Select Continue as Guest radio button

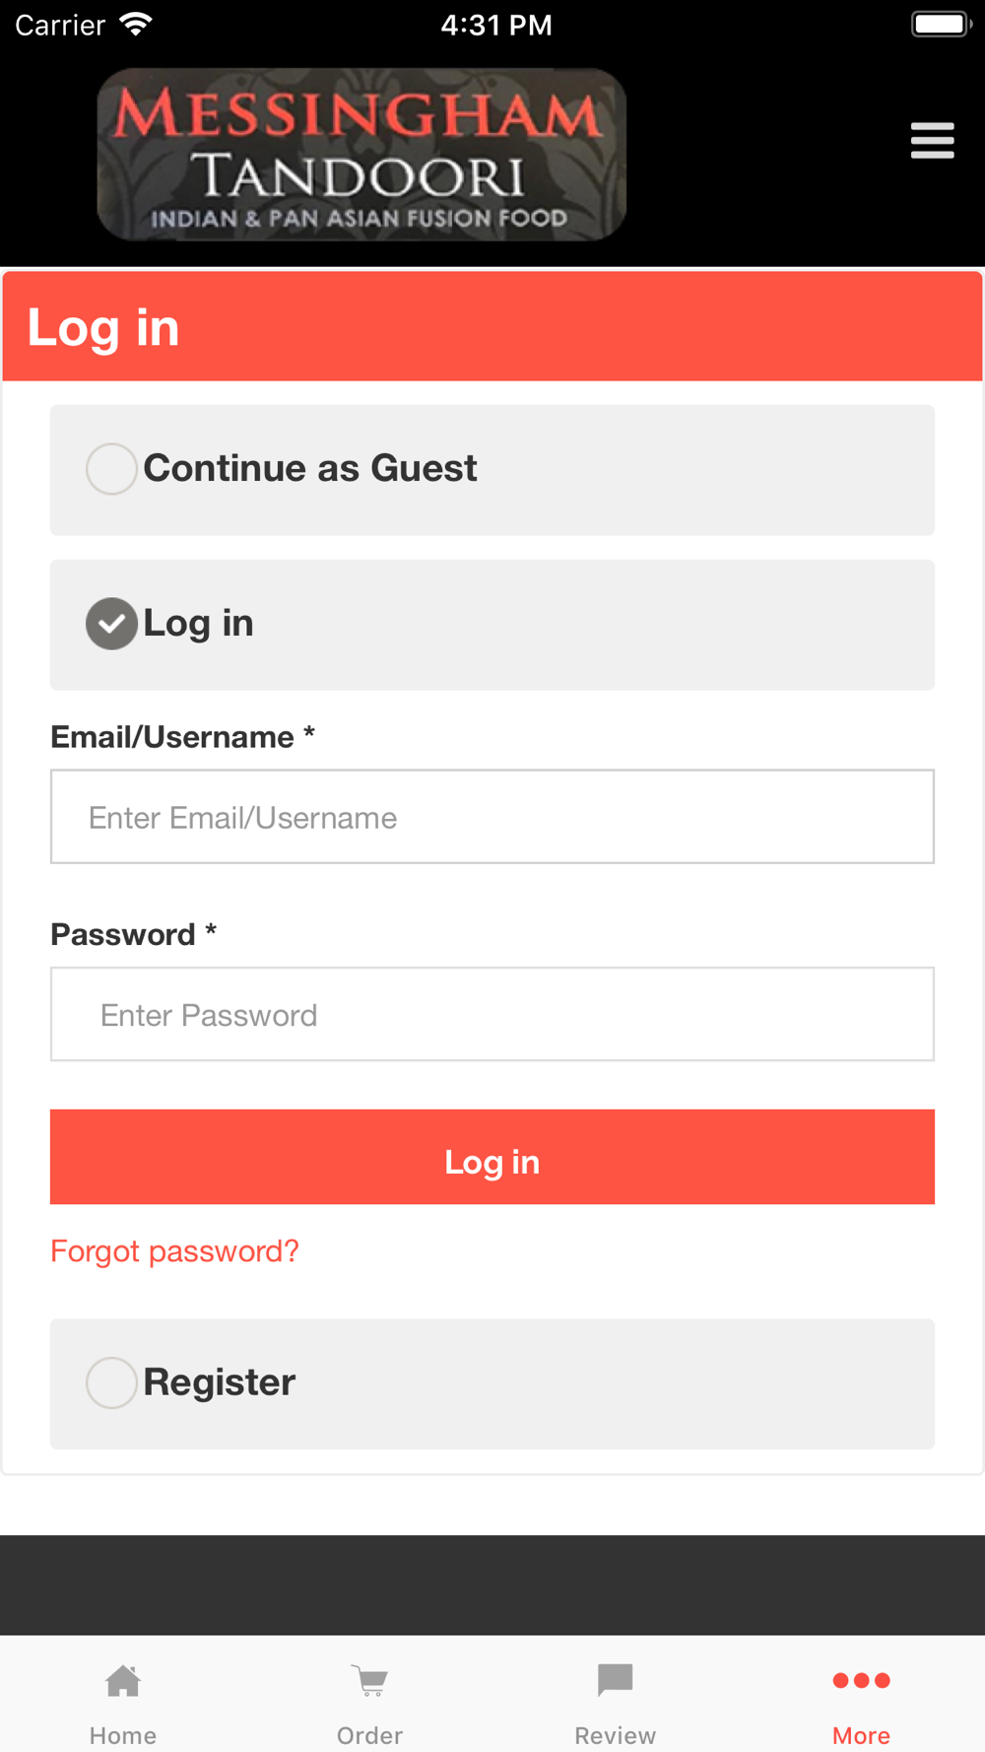pyautogui.click(x=111, y=468)
